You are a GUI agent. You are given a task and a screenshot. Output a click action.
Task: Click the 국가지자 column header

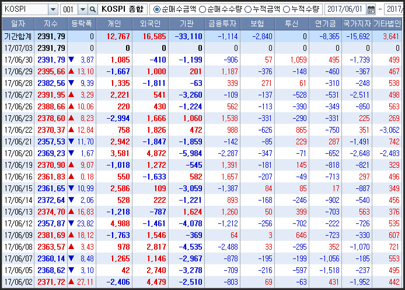click(357, 24)
